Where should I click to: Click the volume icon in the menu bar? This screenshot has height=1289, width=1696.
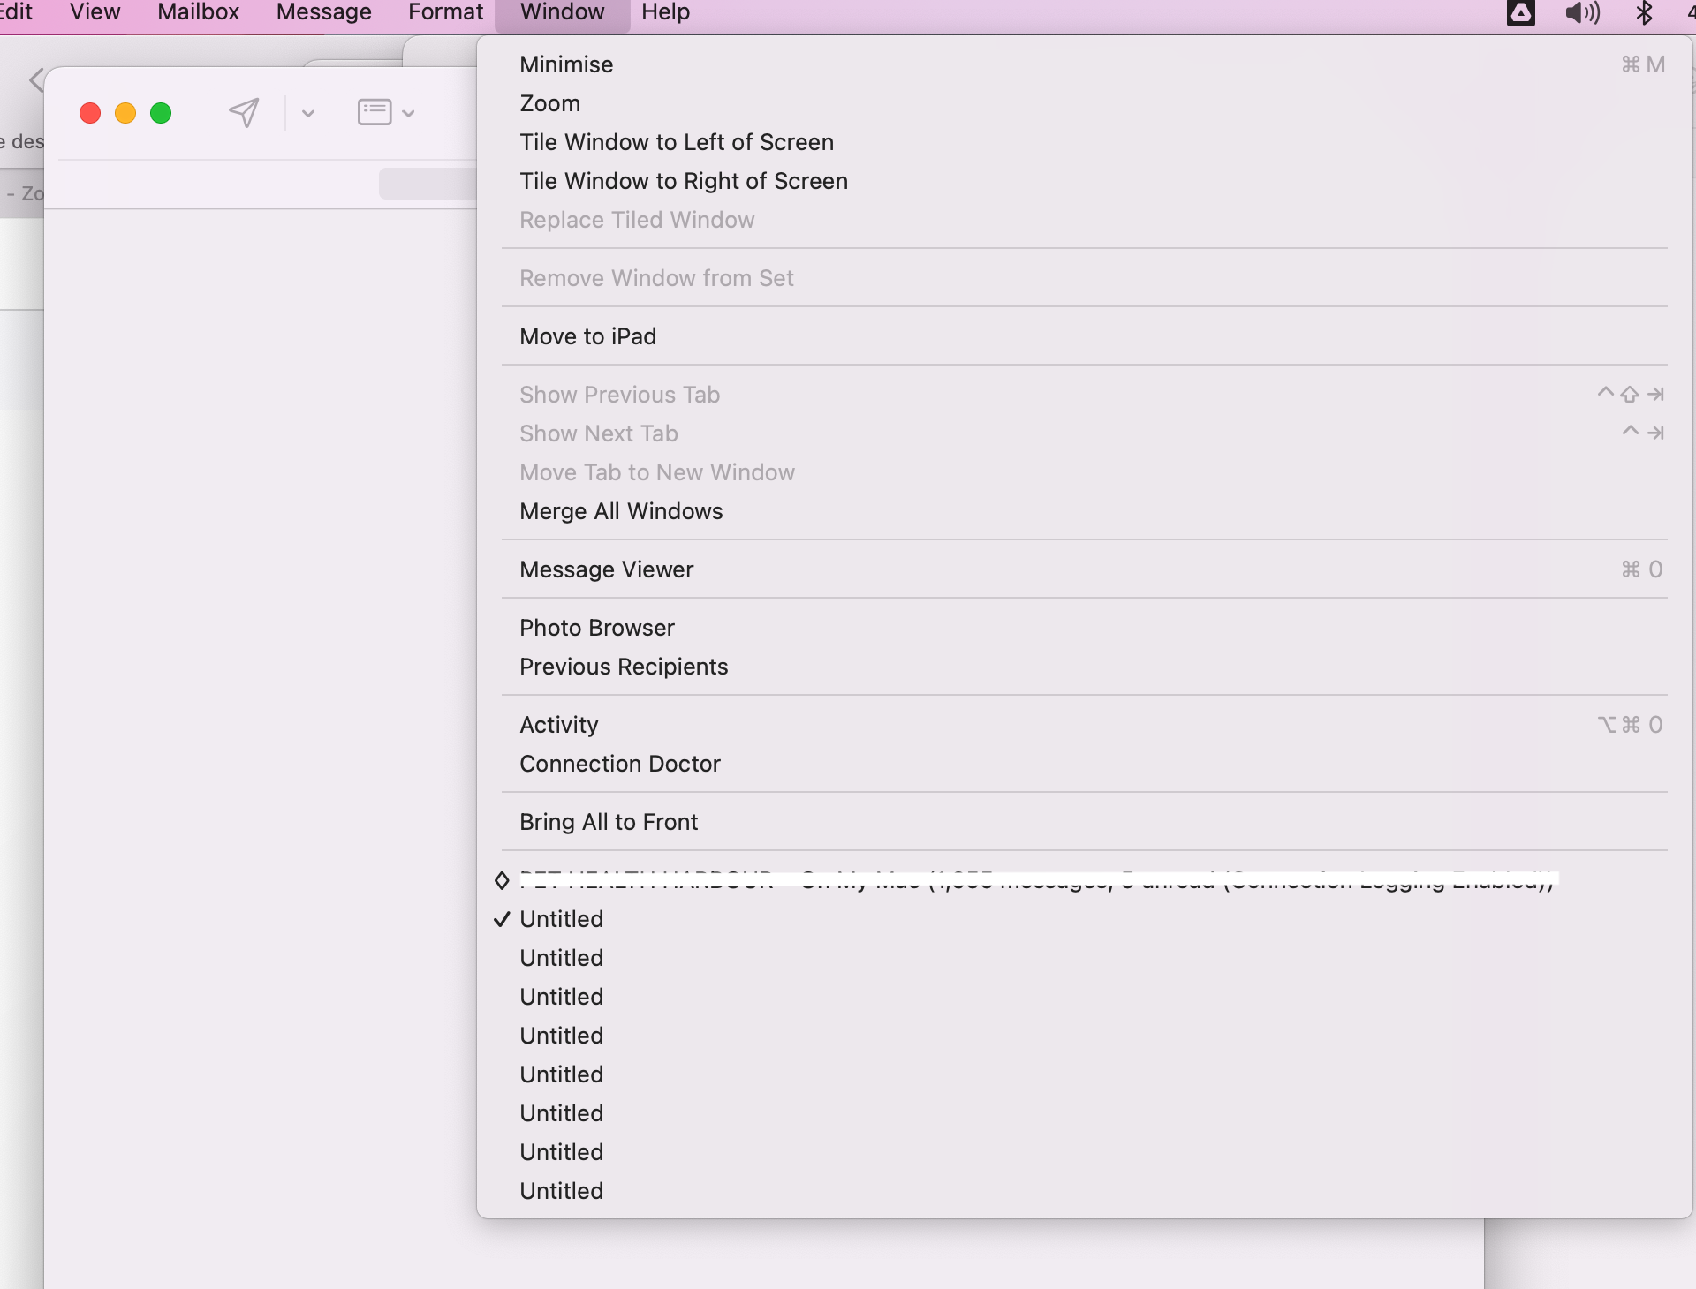[x=1582, y=13]
